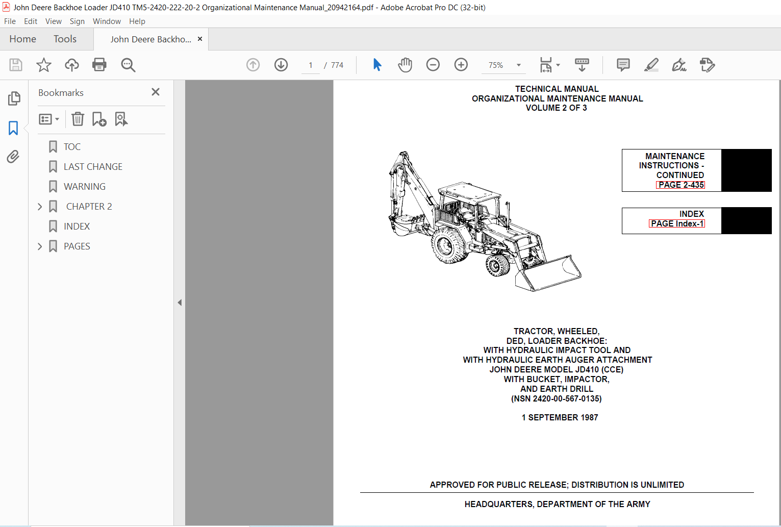The image size is (781, 527).
Task: Select the John Deere Backho... document tab
Action: (150, 39)
